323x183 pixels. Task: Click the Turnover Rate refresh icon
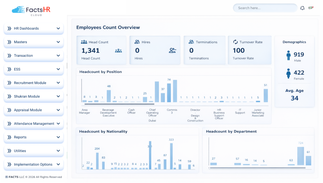[x=235, y=42]
